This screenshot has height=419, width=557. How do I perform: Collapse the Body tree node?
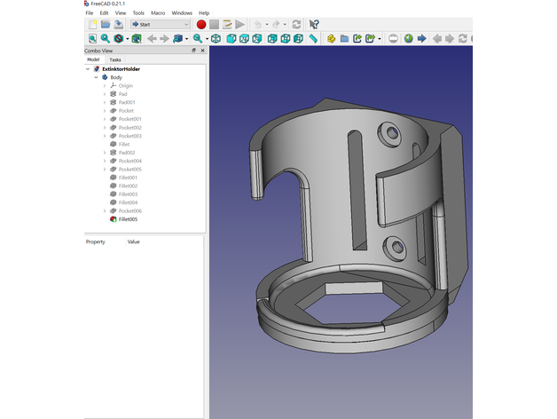(96, 77)
